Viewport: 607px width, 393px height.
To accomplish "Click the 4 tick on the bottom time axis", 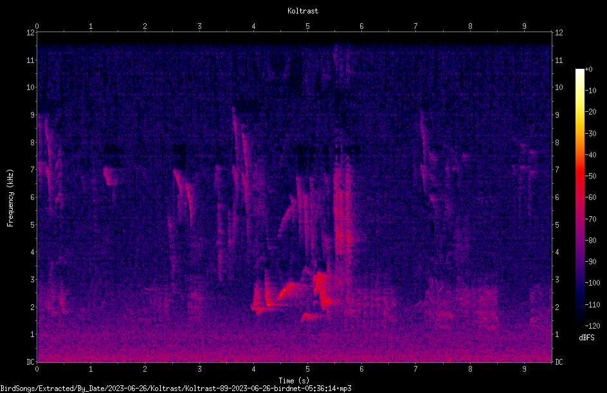I will tap(253, 369).
